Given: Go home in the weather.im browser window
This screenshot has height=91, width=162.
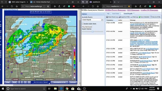Looking at the screenshot, I should [98, 6].
